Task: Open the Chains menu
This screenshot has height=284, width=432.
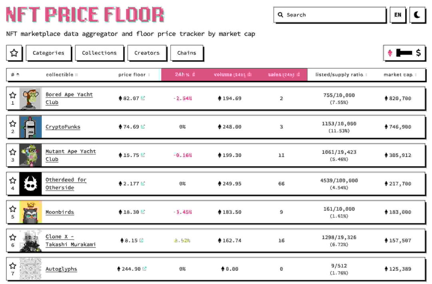Action: tap(187, 53)
